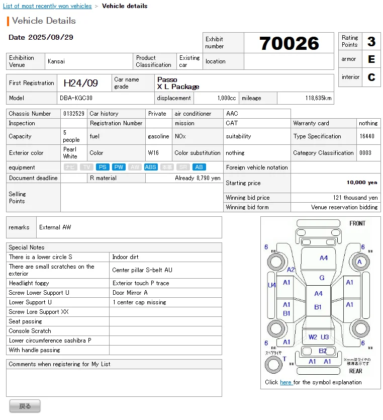Click the AB airbag equipment badge
Image resolution: width=383 pixels, height=420 pixels.
click(199, 167)
